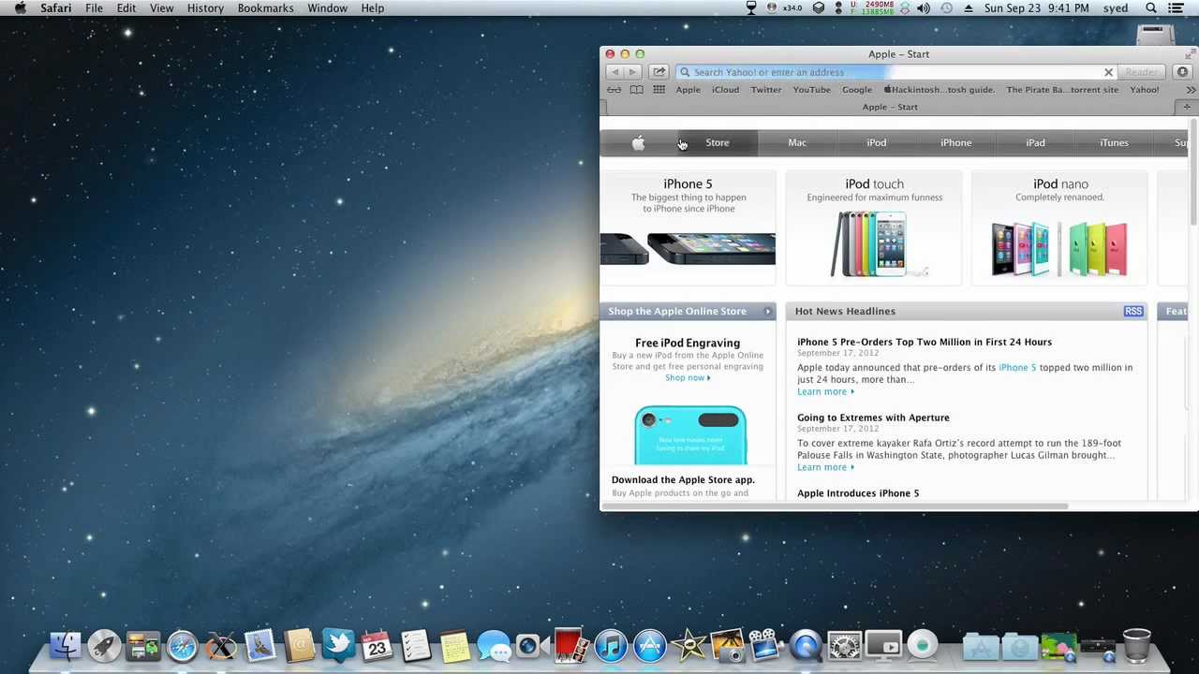Click the eject icon in menu bar

[968, 8]
